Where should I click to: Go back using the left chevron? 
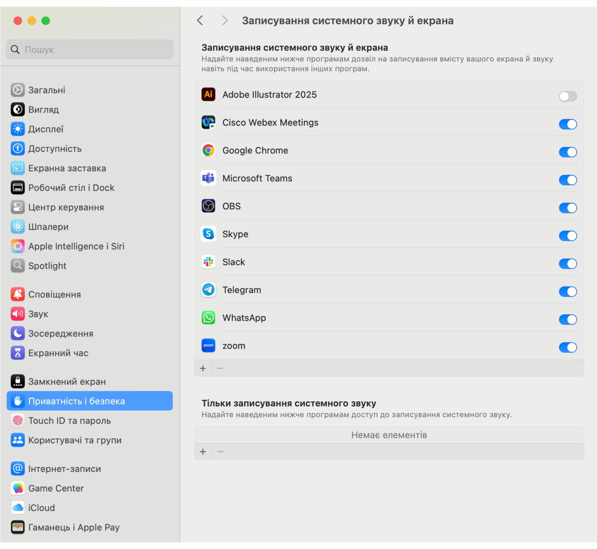[x=200, y=21]
